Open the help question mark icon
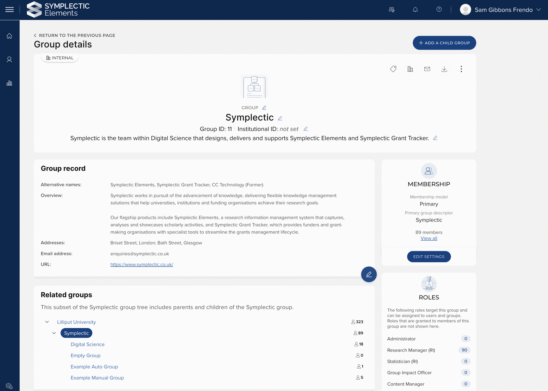Screen dimensions: 548x391 tap(439, 9)
